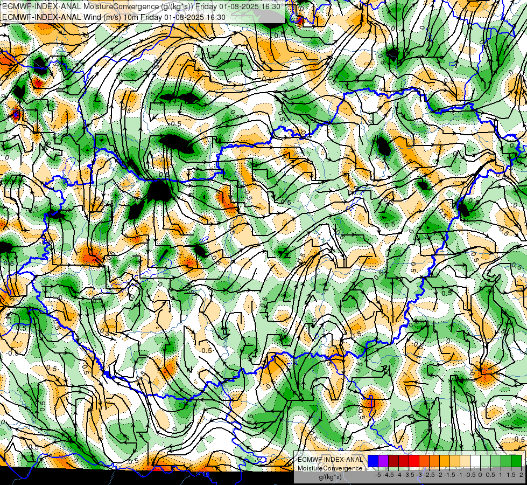Click the -3.5 tick label in the legend

point(409,475)
